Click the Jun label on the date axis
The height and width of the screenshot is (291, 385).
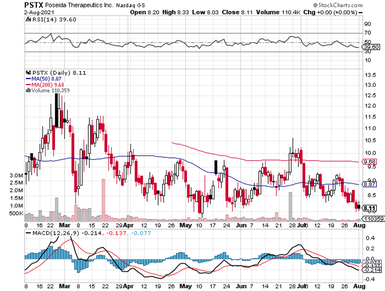pyautogui.click(x=241, y=225)
